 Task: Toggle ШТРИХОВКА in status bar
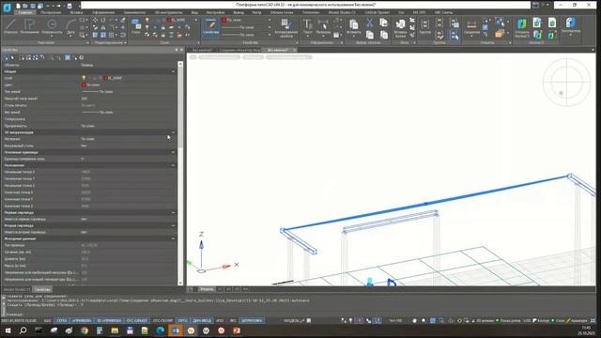click(x=252, y=320)
